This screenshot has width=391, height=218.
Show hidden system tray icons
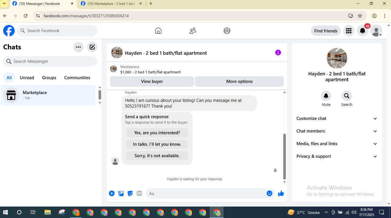coord(326,213)
